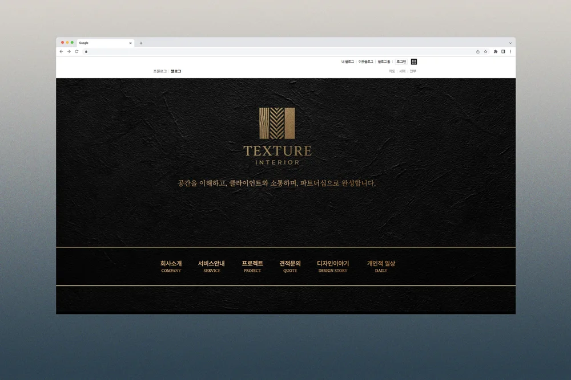Open a new browser tab with plus

click(140, 42)
